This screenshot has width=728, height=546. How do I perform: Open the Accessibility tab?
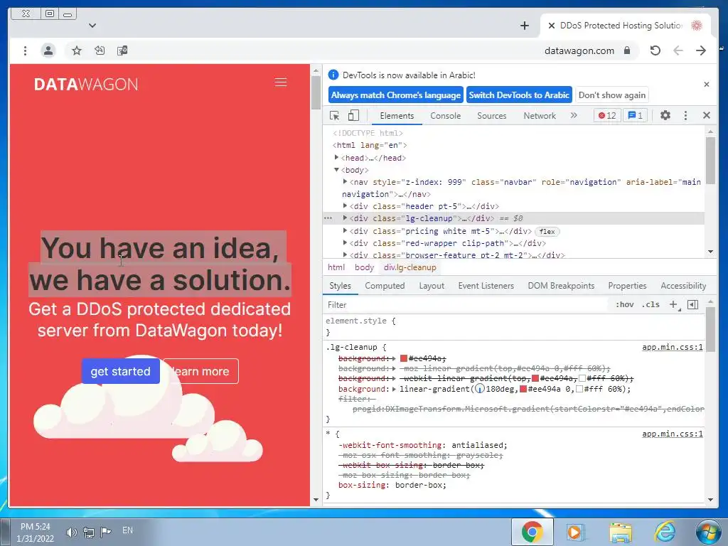[x=683, y=286]
